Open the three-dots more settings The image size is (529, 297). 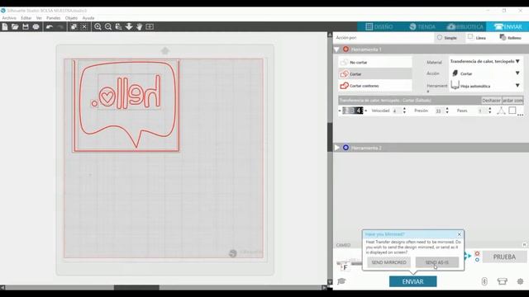520,115
